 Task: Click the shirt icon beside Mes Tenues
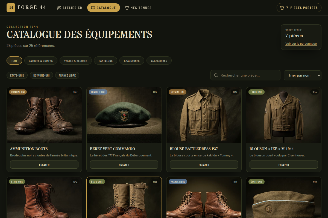127,8
